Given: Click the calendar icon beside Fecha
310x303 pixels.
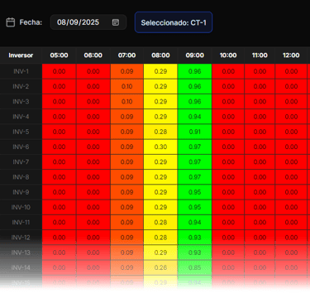Looking at the screenshot, I should [11, 22].
